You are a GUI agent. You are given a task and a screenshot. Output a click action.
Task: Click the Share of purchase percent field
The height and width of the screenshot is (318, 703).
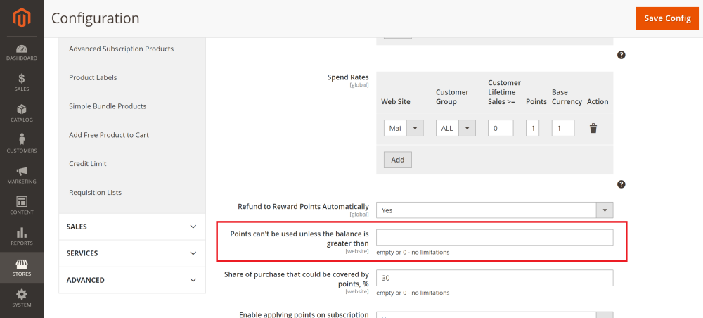click(494, 278)
